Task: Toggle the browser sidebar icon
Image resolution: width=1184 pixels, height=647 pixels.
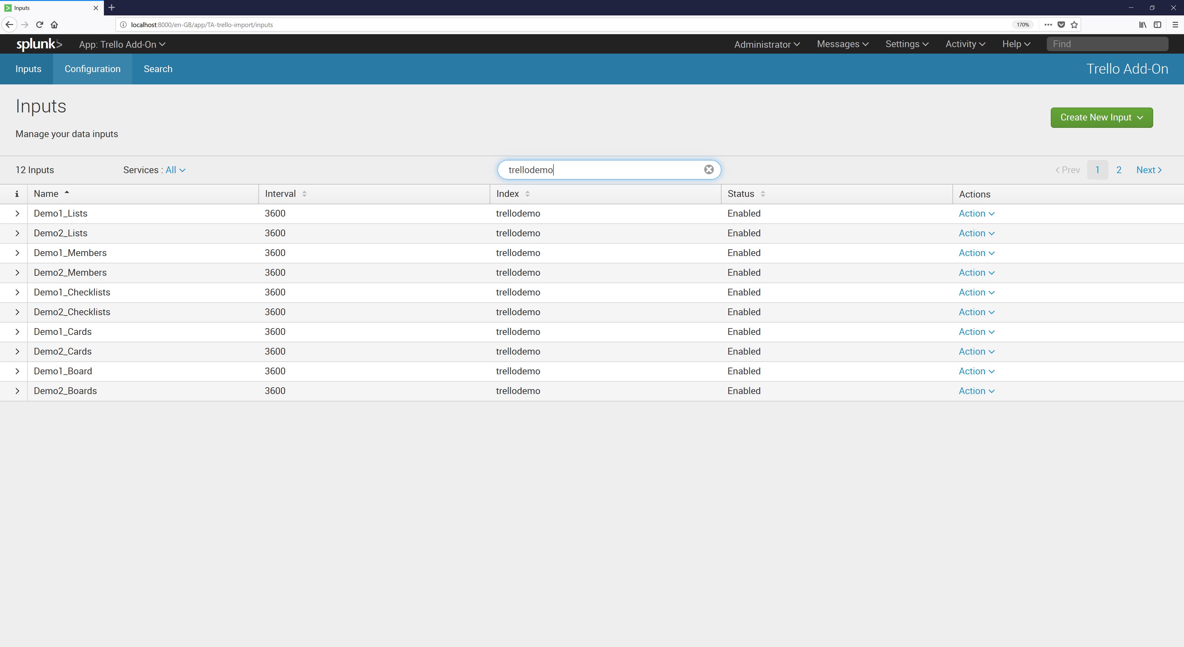Action: 1157,25
